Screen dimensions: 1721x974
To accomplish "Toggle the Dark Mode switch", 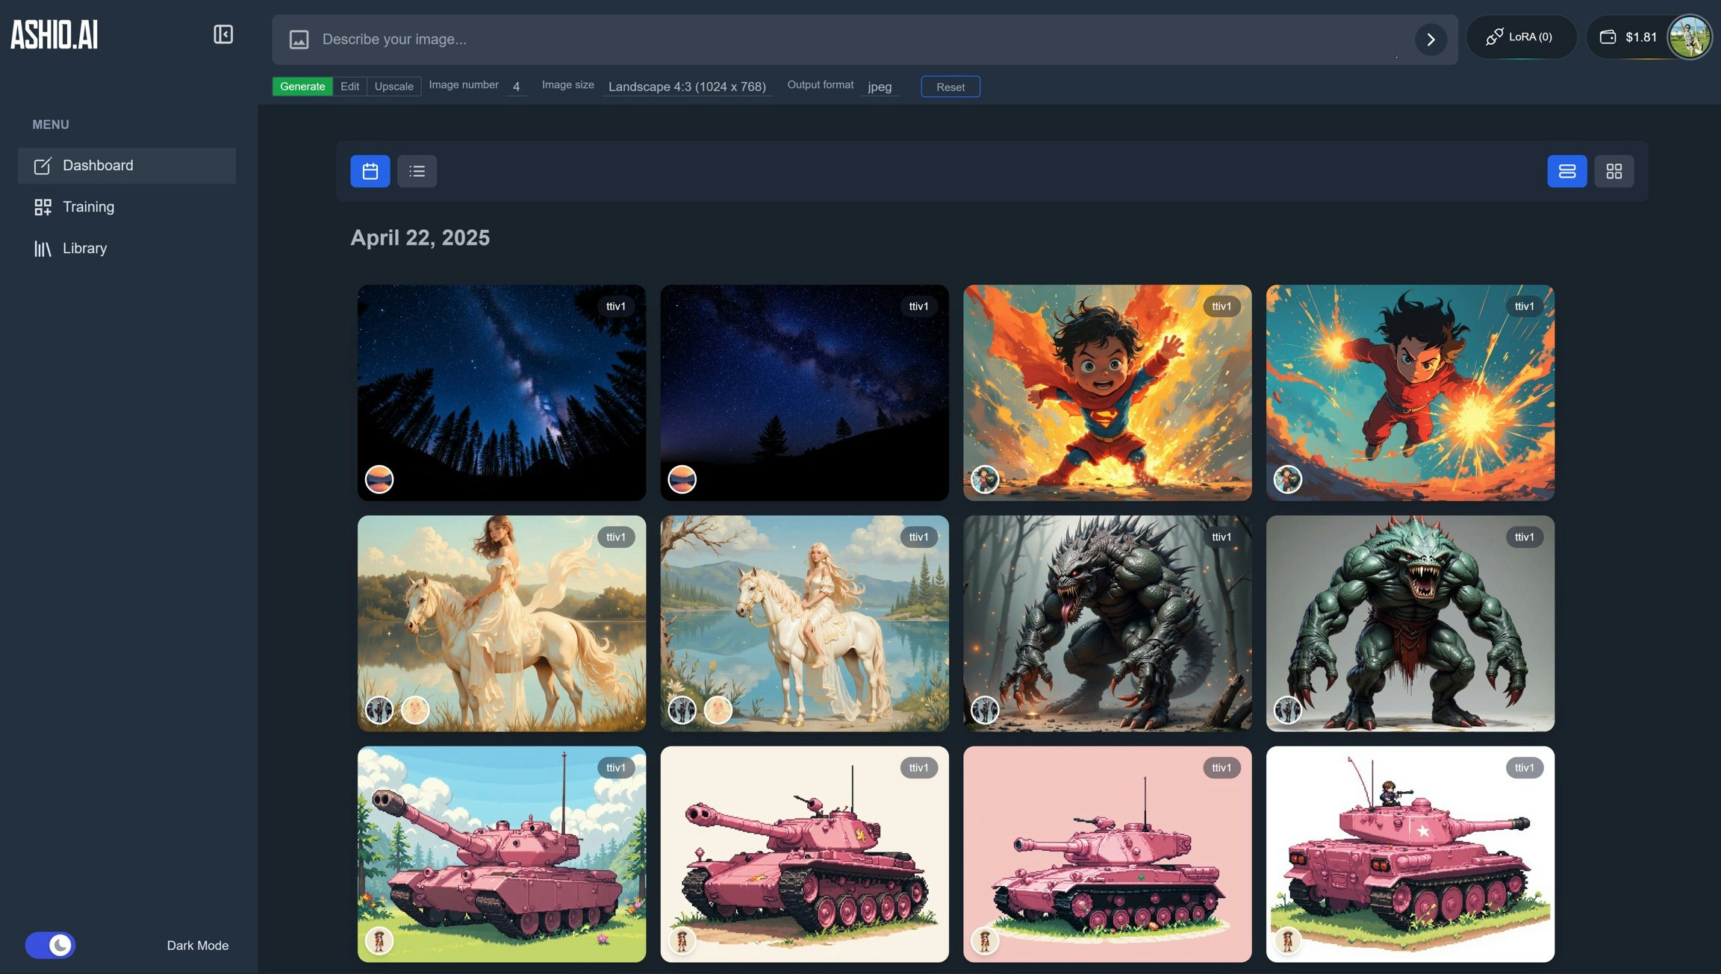I will pyautogui.click(x=51, y=945).
